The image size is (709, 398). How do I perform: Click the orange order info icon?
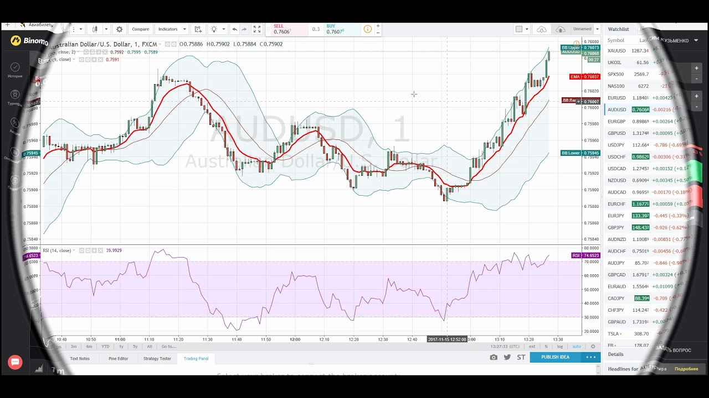(367, 29)
